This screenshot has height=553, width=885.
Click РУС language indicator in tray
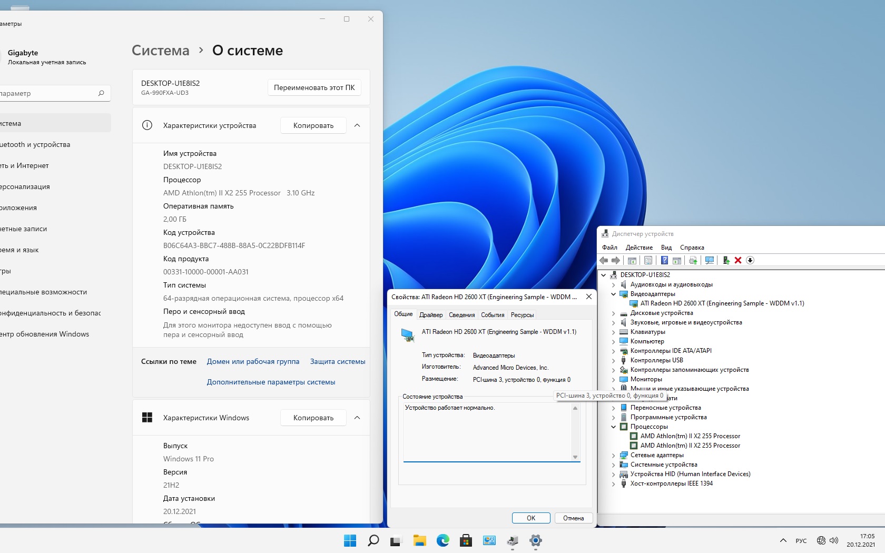801,540
